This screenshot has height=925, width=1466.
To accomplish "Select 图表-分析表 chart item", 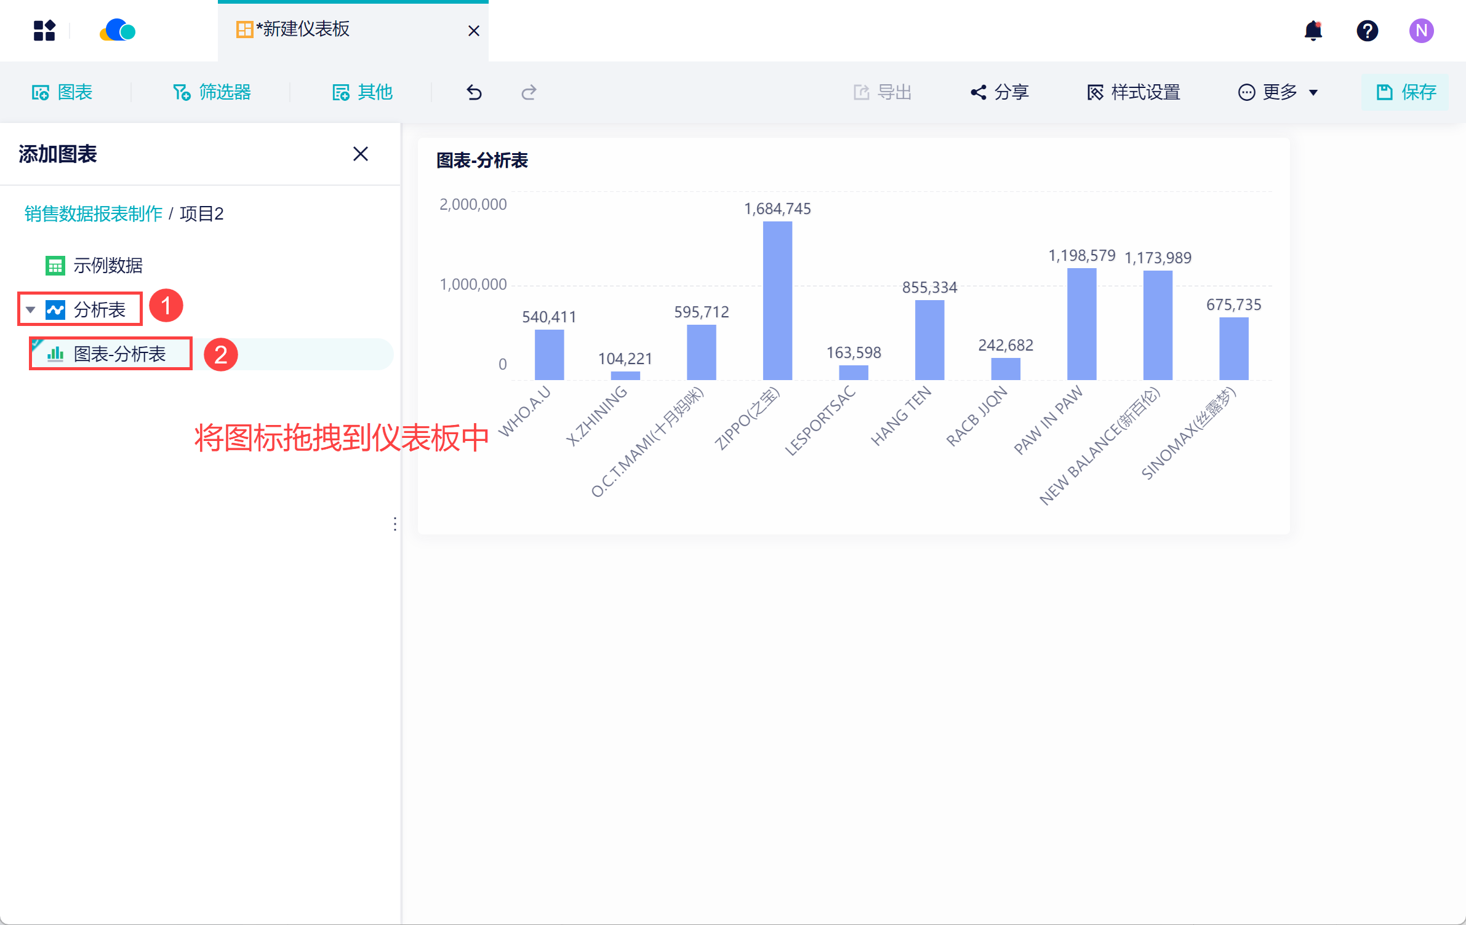I will click(120, 354).
